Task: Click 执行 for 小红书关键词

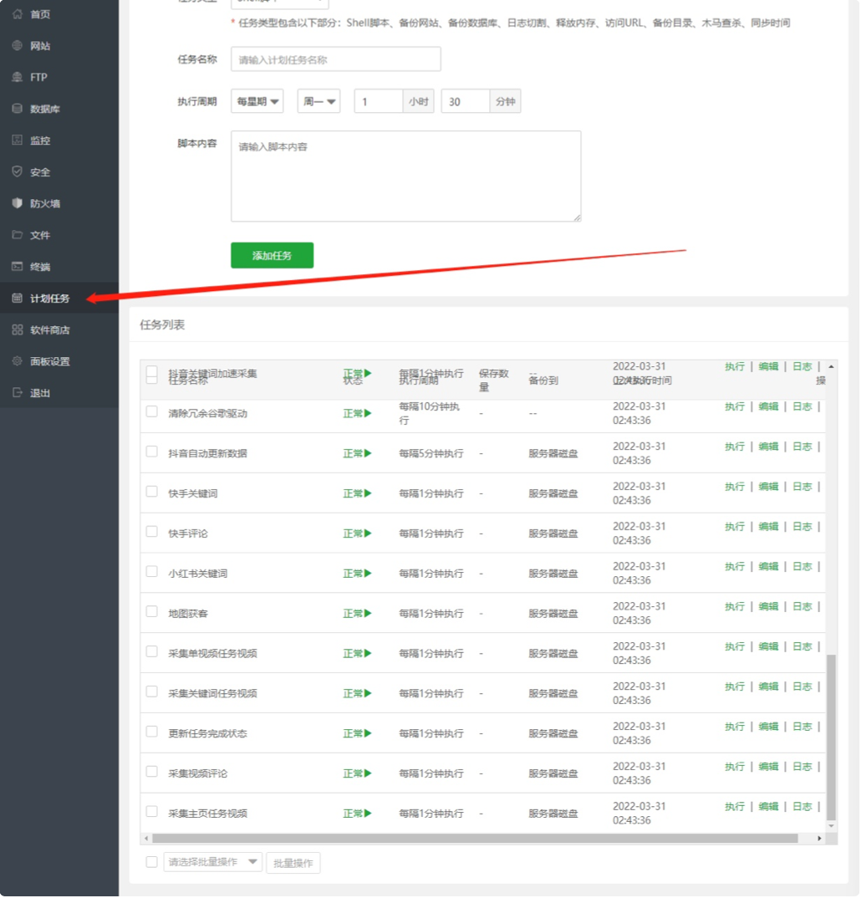Action: [735, 566]
